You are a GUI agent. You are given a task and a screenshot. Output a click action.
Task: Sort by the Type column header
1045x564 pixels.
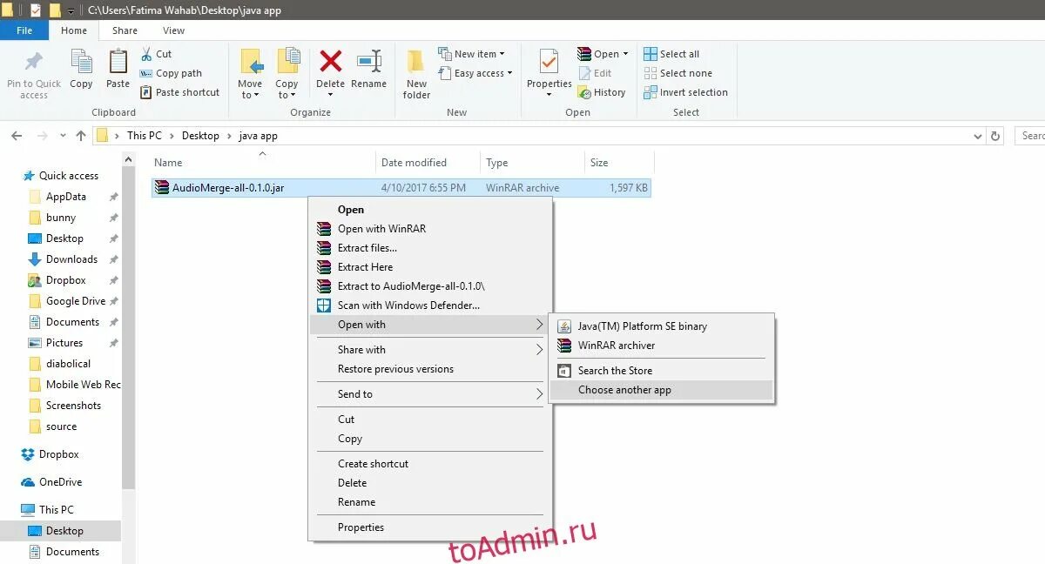pyautogui.click(x=532, y=163)
